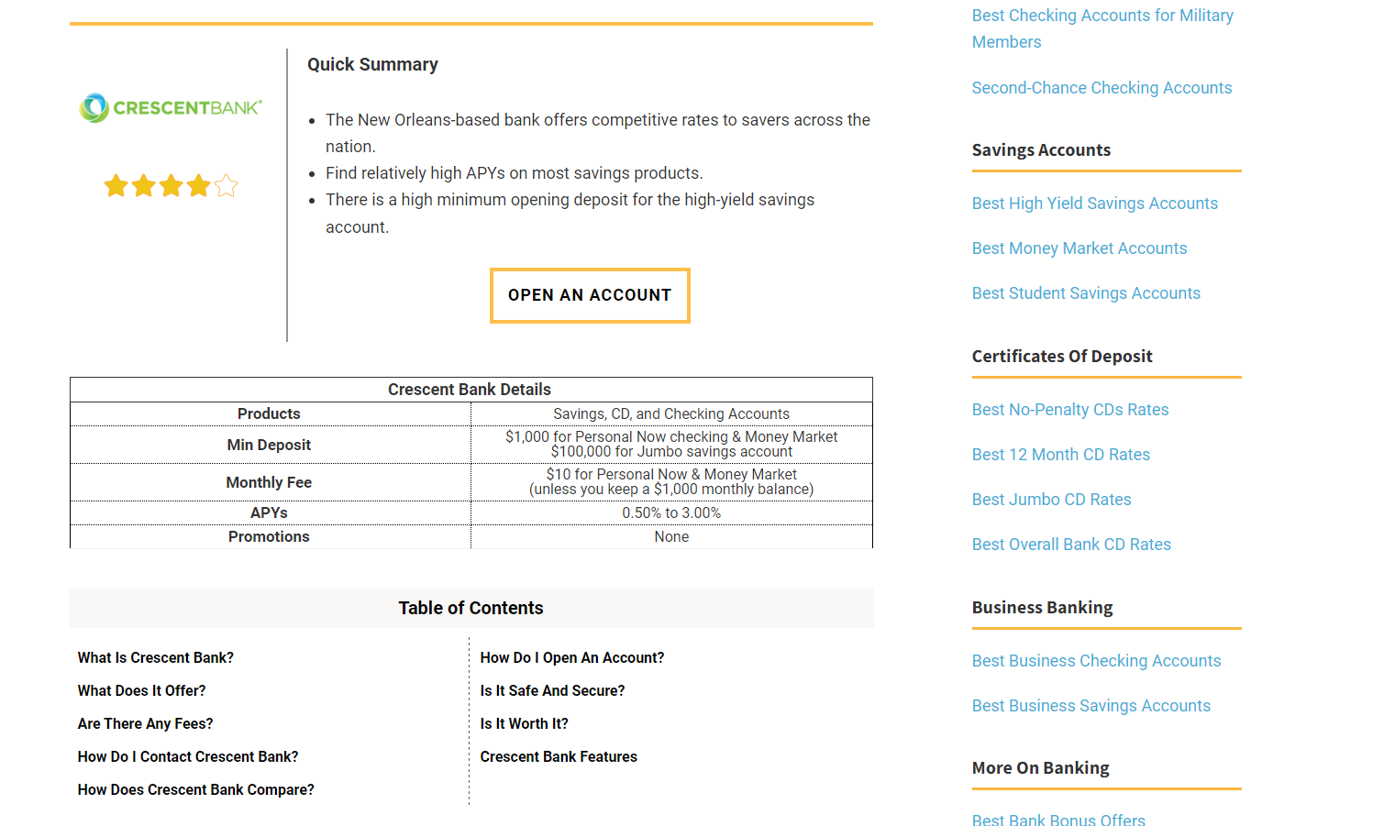Select the Monthly Fee row label
Screen dimensions: 1373x826
pyautogui.click(x=269, y=482)
